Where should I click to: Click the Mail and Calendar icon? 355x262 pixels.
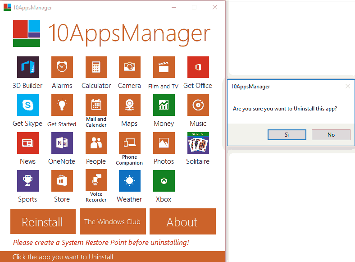(x=96, y=105)
